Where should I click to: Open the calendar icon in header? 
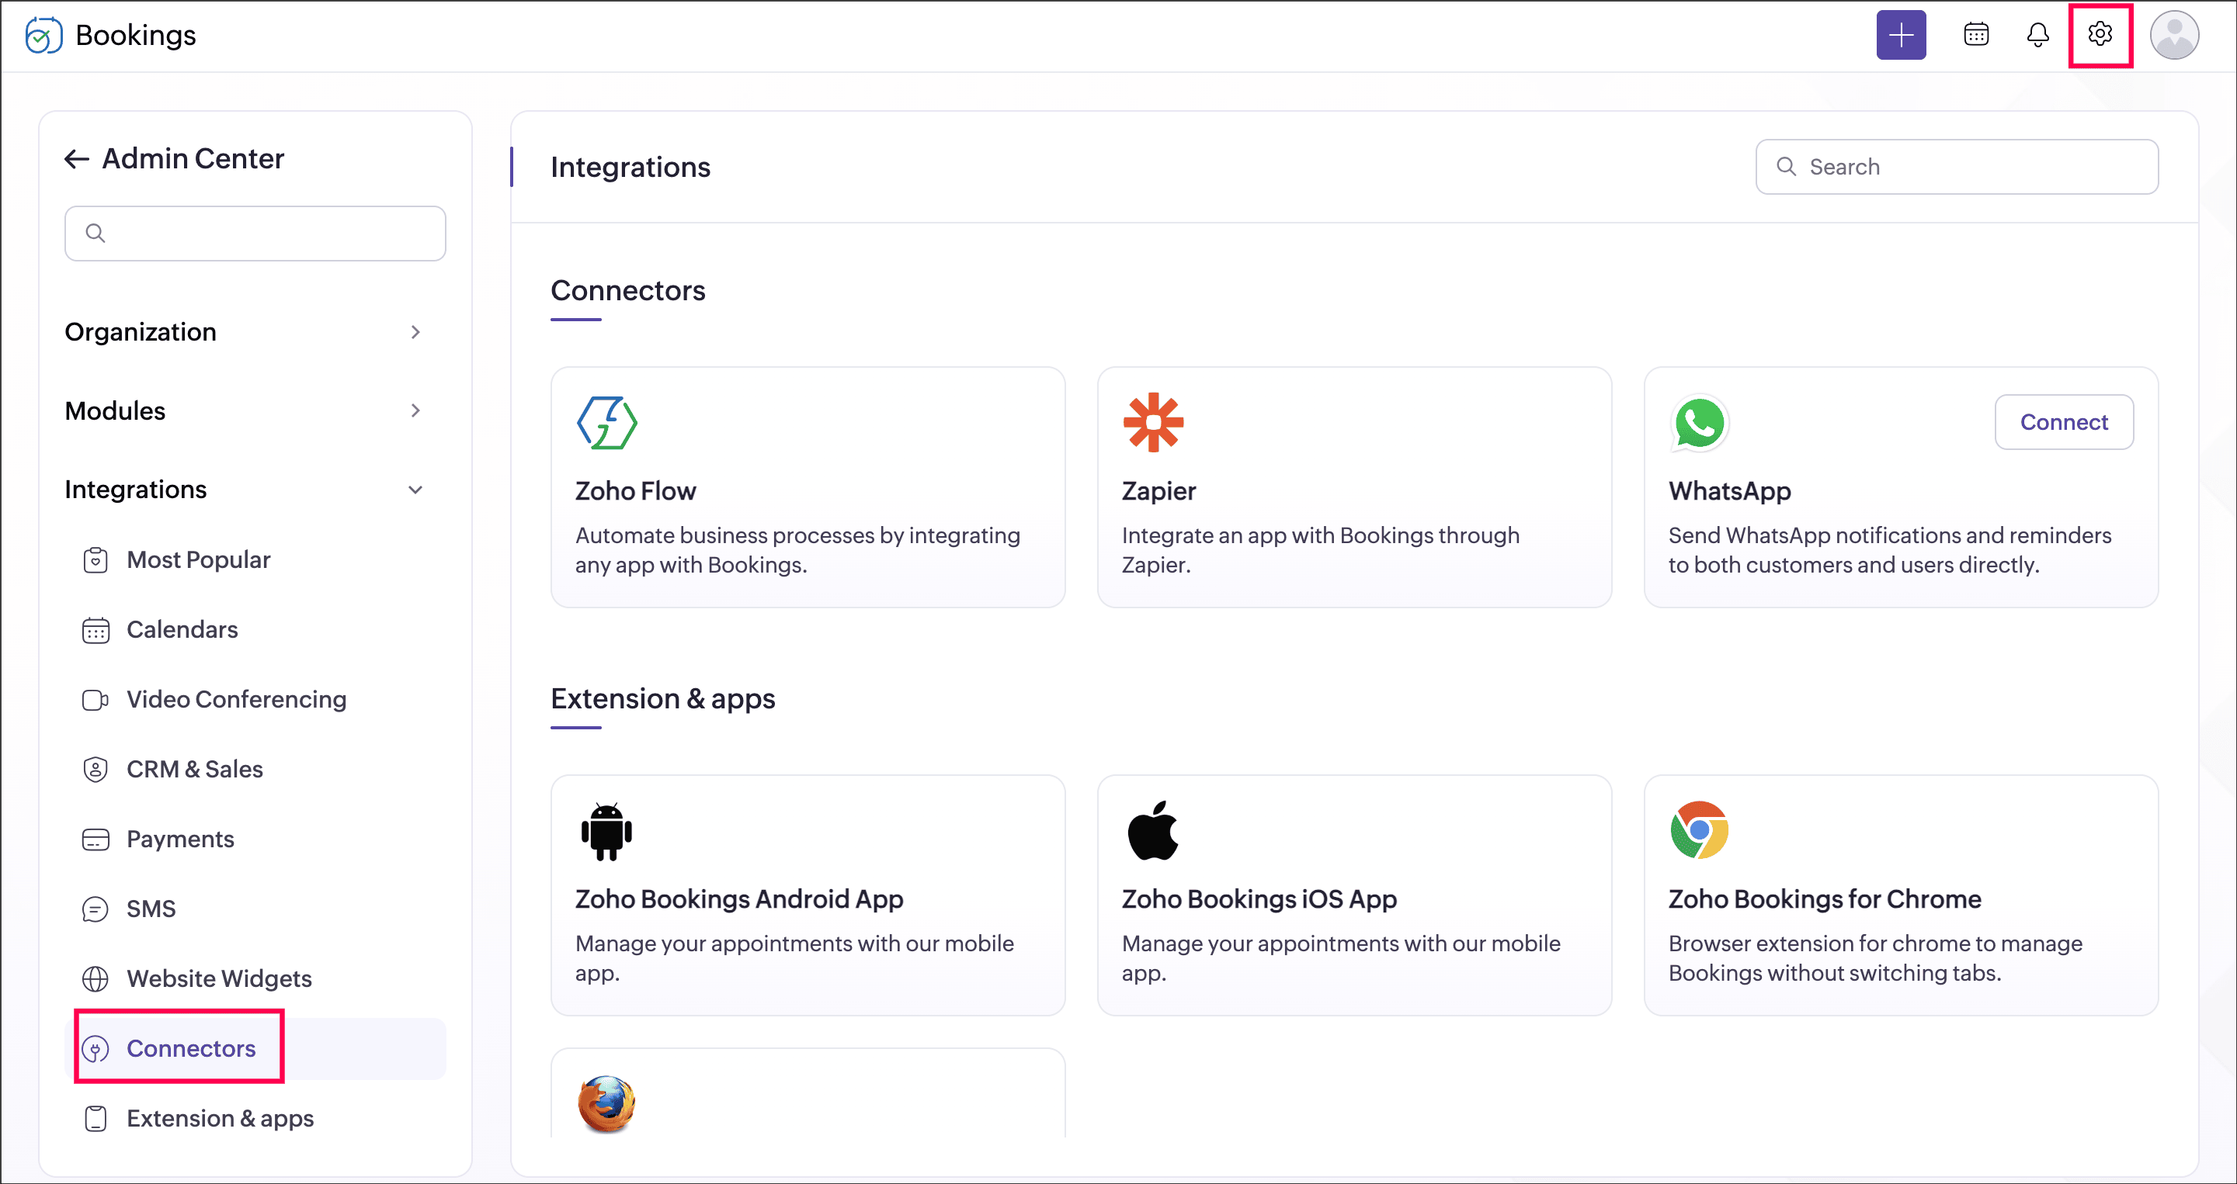[1975, 35]
